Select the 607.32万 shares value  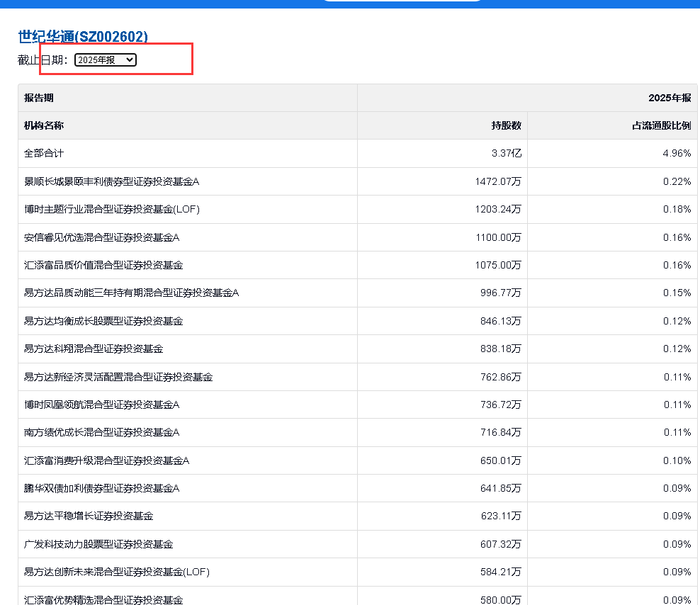[x=501, y=544]
